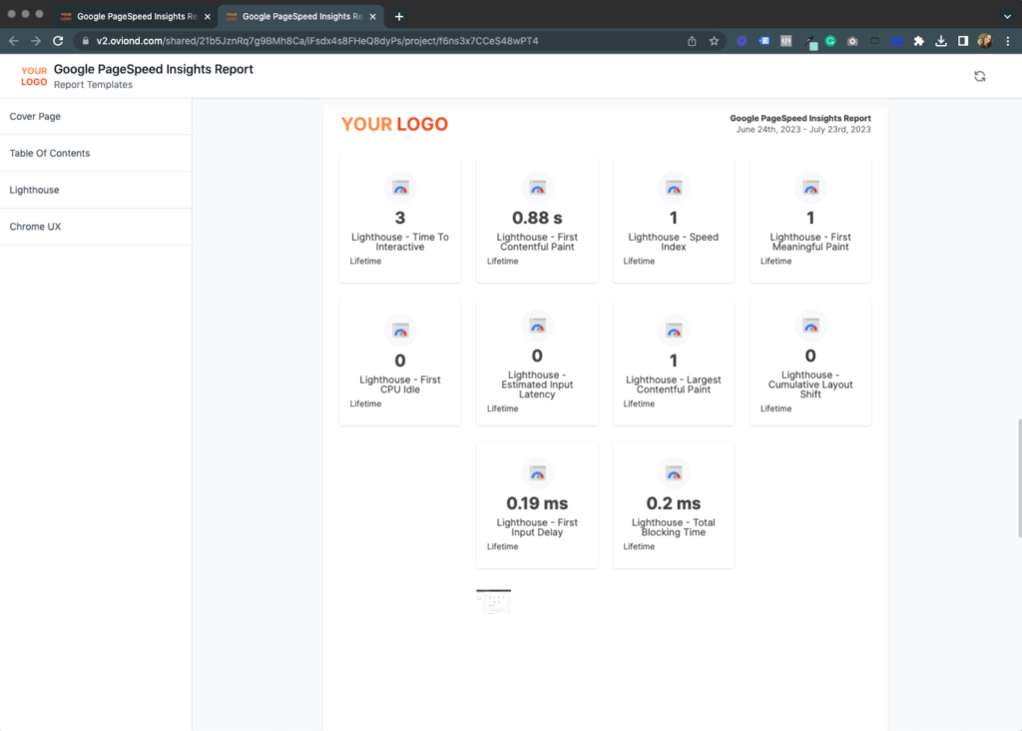Click the browser back arrow
1022x731 pixels.
[14, 41]
